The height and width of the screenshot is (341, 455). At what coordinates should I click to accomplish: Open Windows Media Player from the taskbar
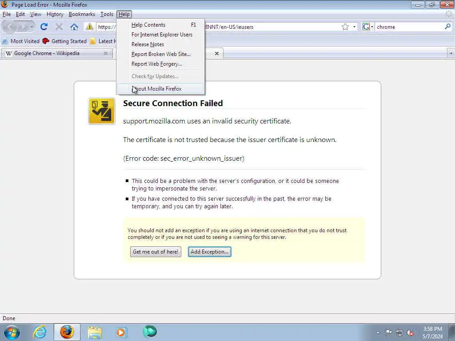coord(121,332)
